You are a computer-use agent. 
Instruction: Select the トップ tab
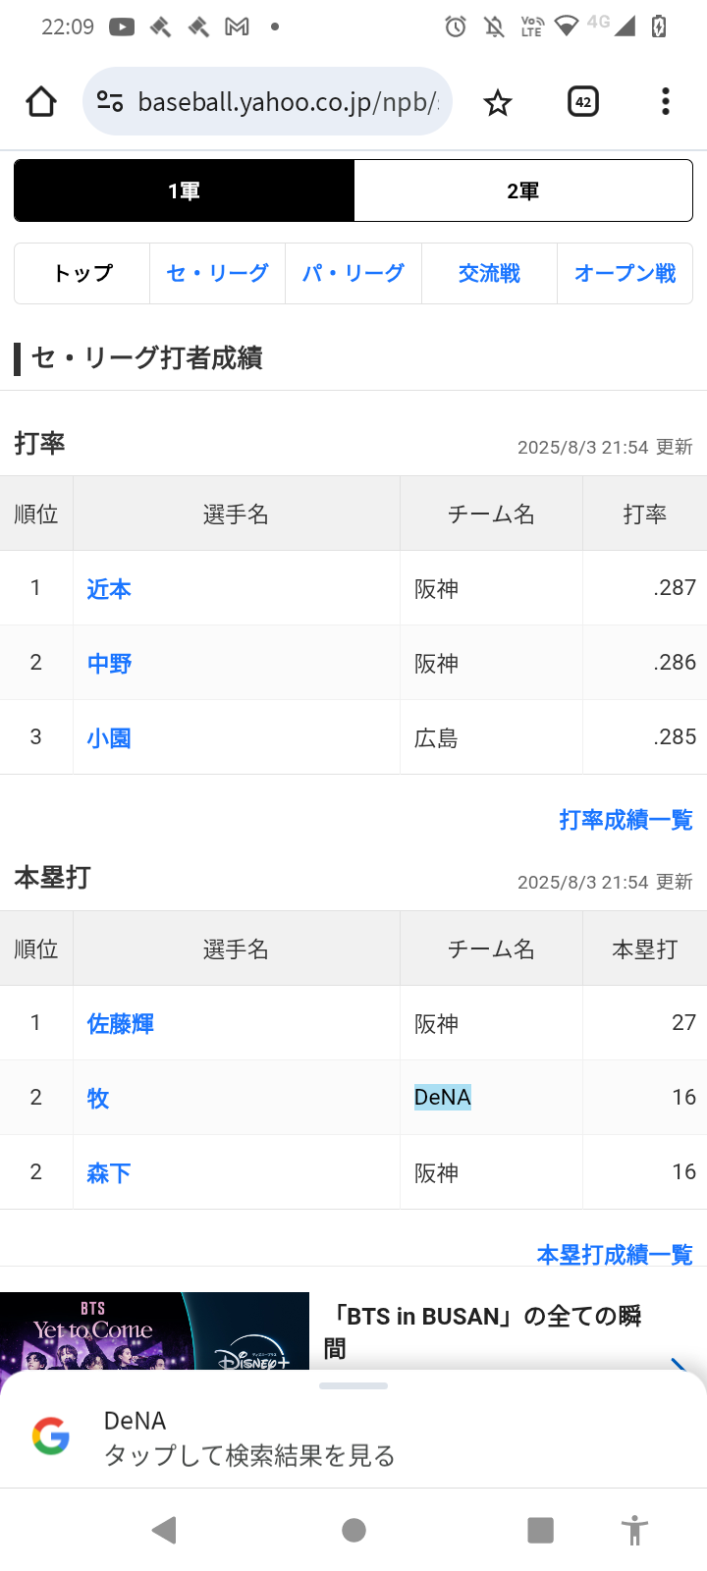82,274
